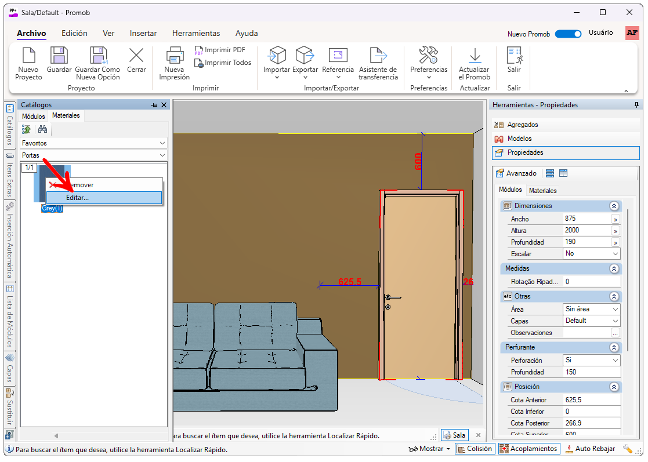Image resolution: width=648 pixels, height=462 pixels.
Task: Click Actualizar el Promob download icon
Action: [474, 56]
